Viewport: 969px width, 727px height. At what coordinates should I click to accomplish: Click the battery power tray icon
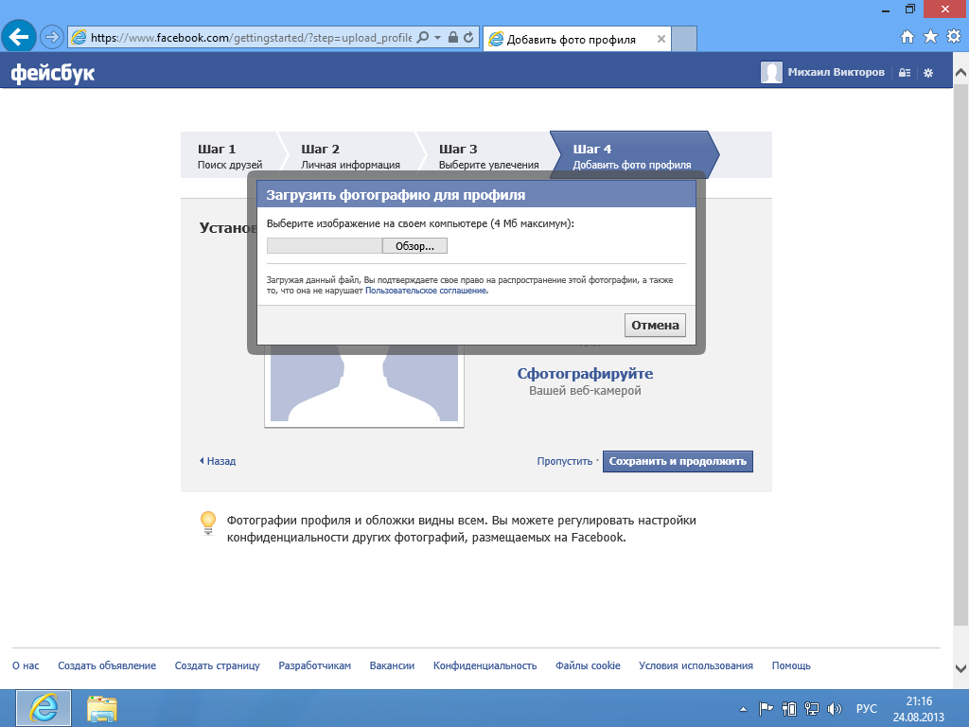789,709
